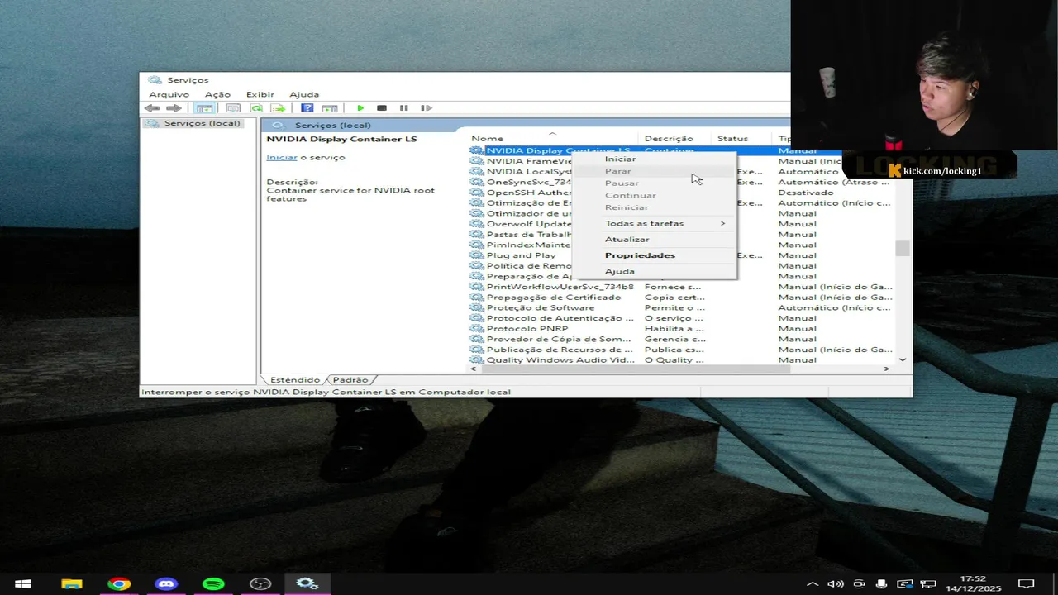Click the vertical scrollbar thumb of the services list
1058x595 pixels.
click(x=903, y=248)
